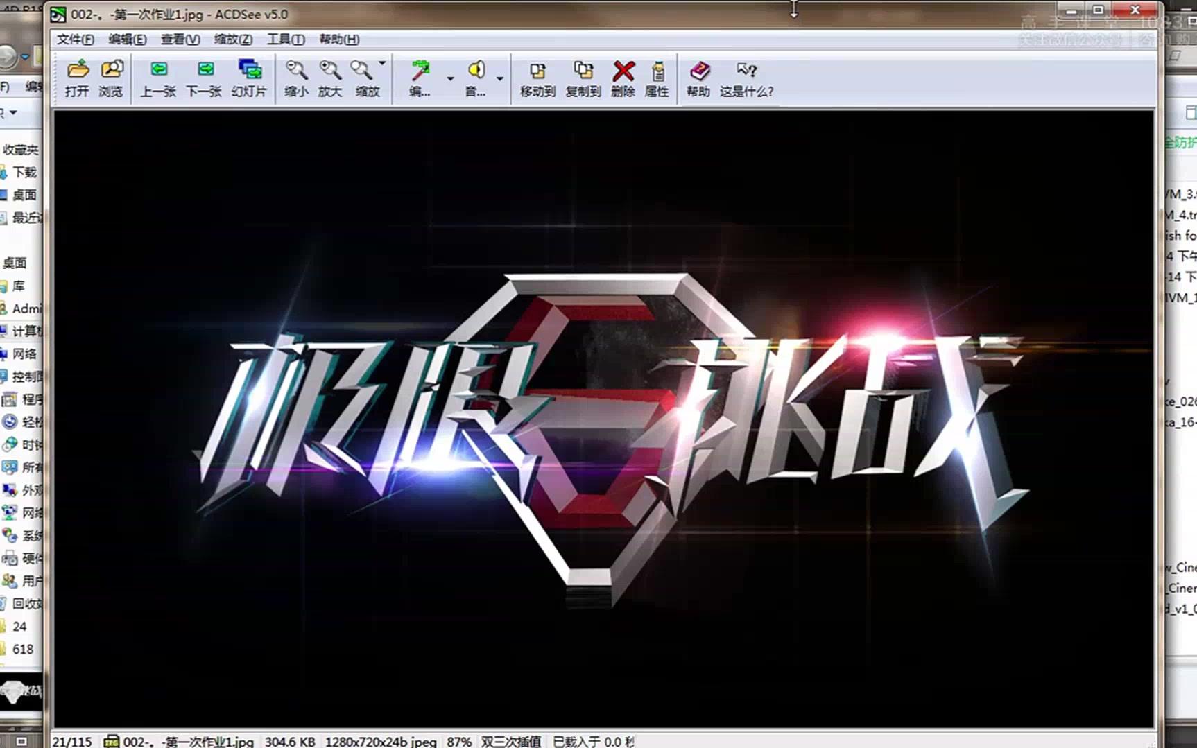
Task: Click the 缩放 zoom magnifier icon
Action: click(x=362, y=70)
